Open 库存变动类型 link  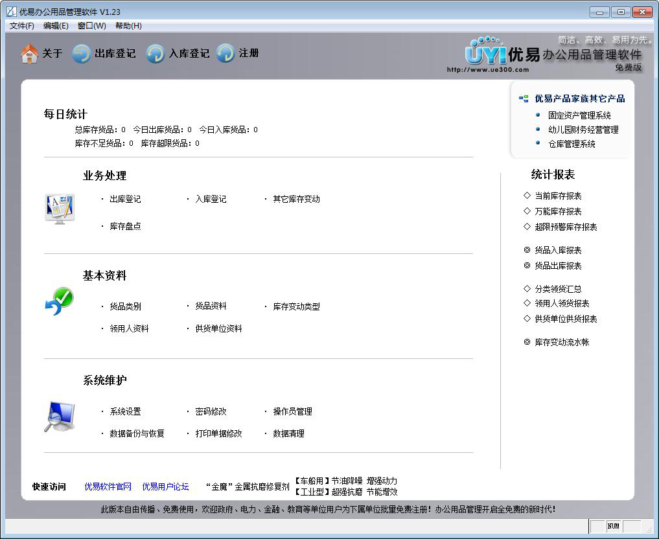[296, 306]
